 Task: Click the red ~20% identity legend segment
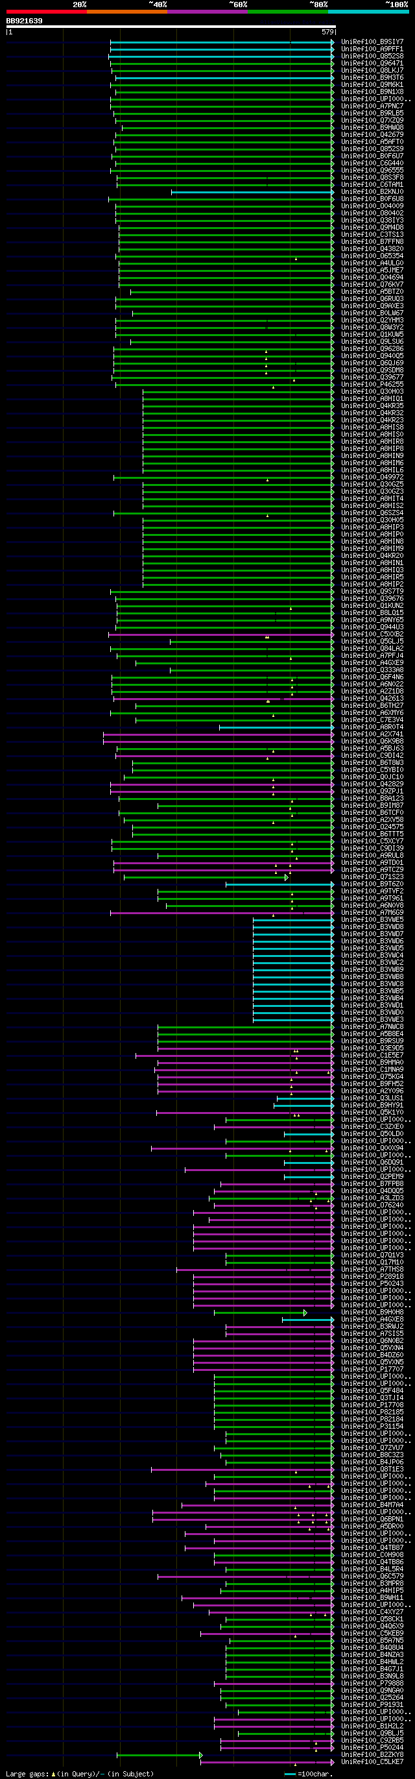46,12
